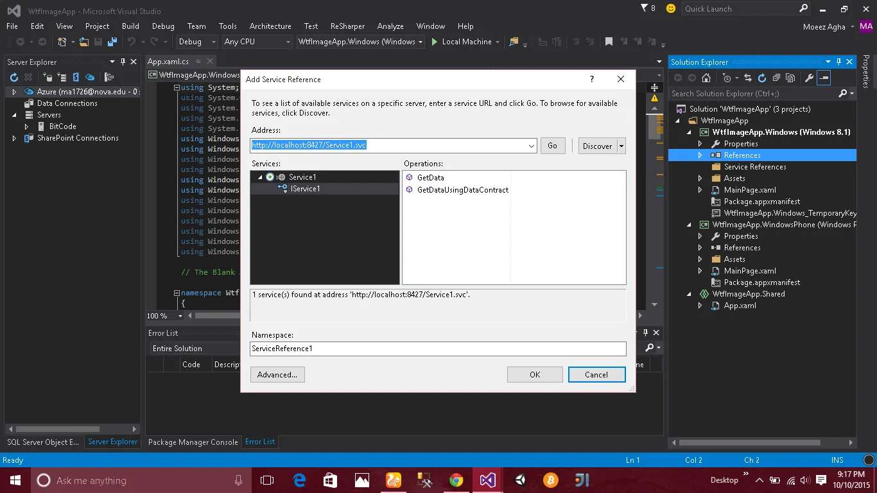Click Home icon in Solution Explorer toolbar
The width and height of the screenshot is (877, 493).
click(x=706, y=78)
